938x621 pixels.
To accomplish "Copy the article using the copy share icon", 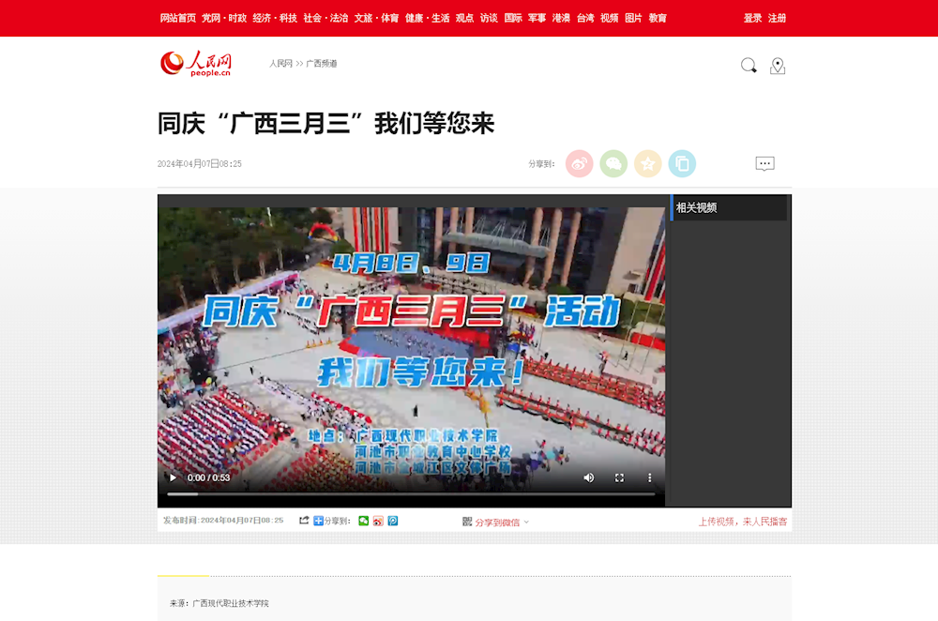I will pyautogui.click(x=682, y=163).
